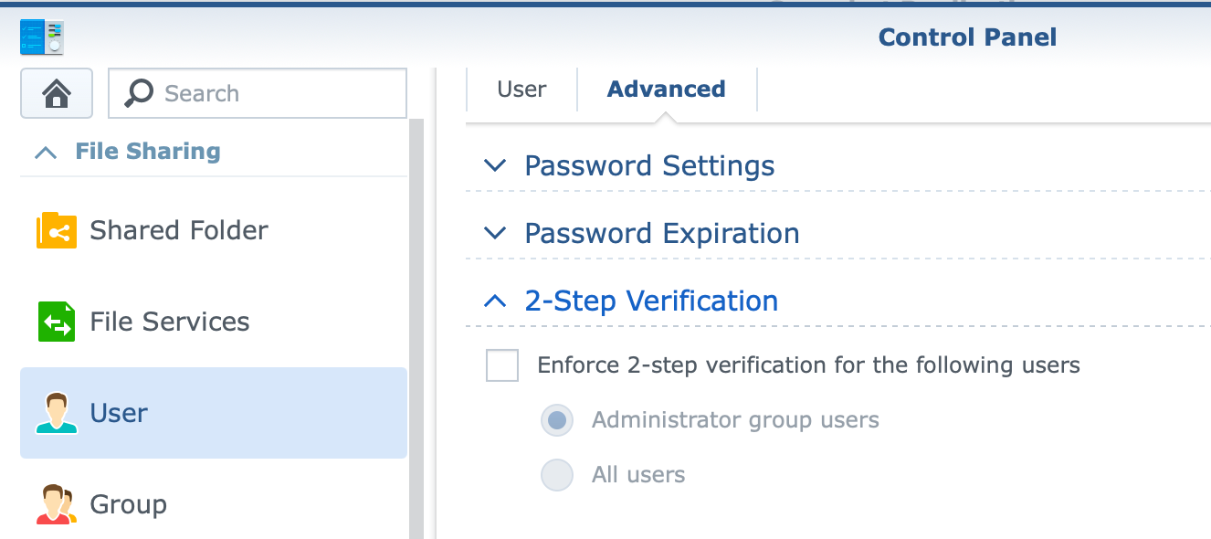Viewport: 1211px width, 539px height.
Task: Expand the Password Expiration section
Action: tap(495, 234)
